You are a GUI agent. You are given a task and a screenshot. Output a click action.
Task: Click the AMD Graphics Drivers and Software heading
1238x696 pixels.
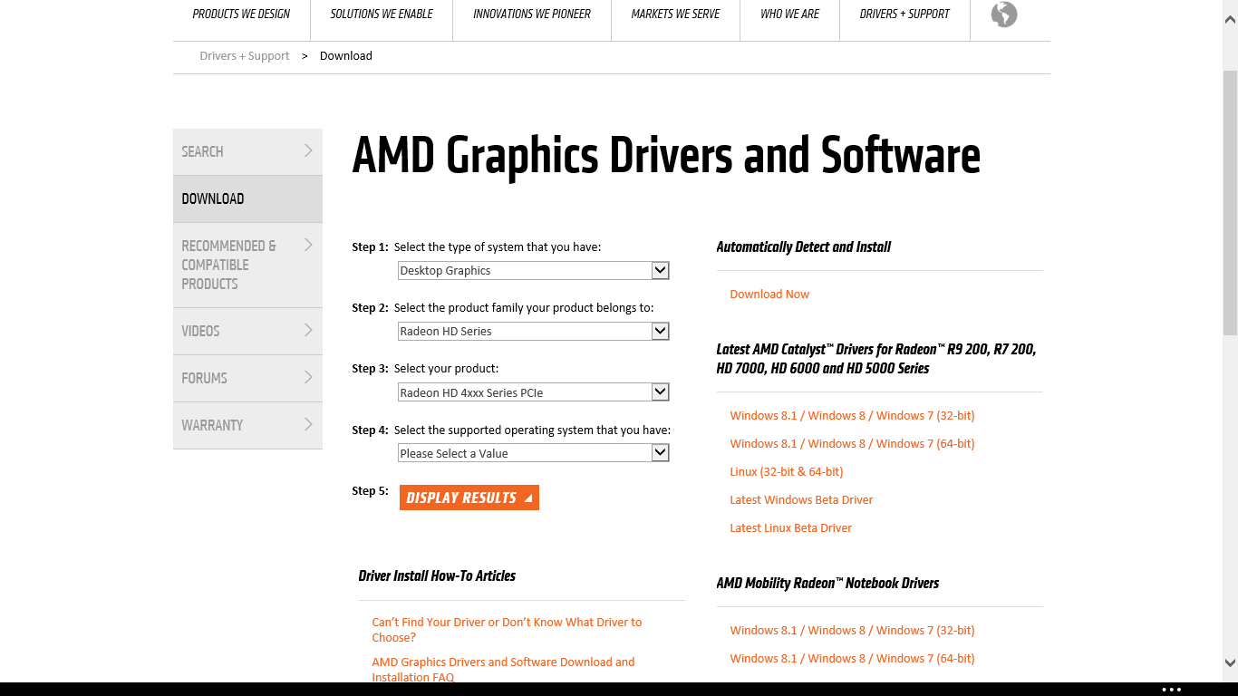coord(666,156)
